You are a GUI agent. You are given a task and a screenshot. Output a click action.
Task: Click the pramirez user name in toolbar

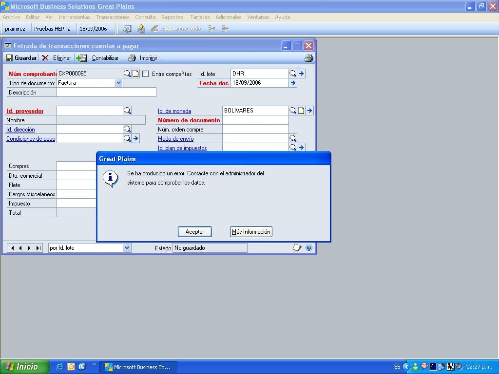tap(15, 29)
